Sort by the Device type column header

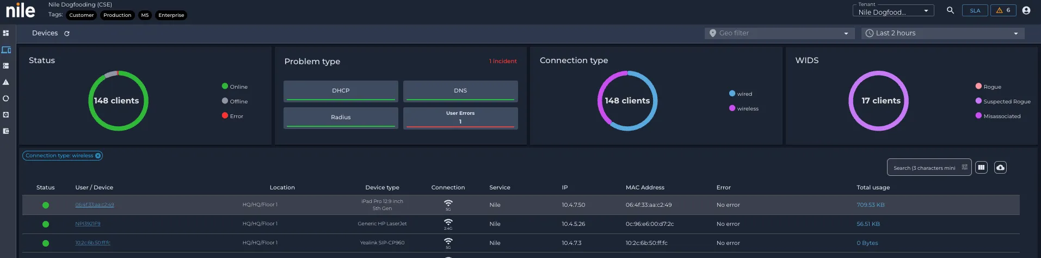point(382,187)
